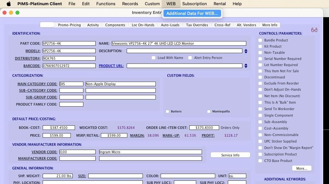
Task: Click the MARGIN label link
Action: 137,135
